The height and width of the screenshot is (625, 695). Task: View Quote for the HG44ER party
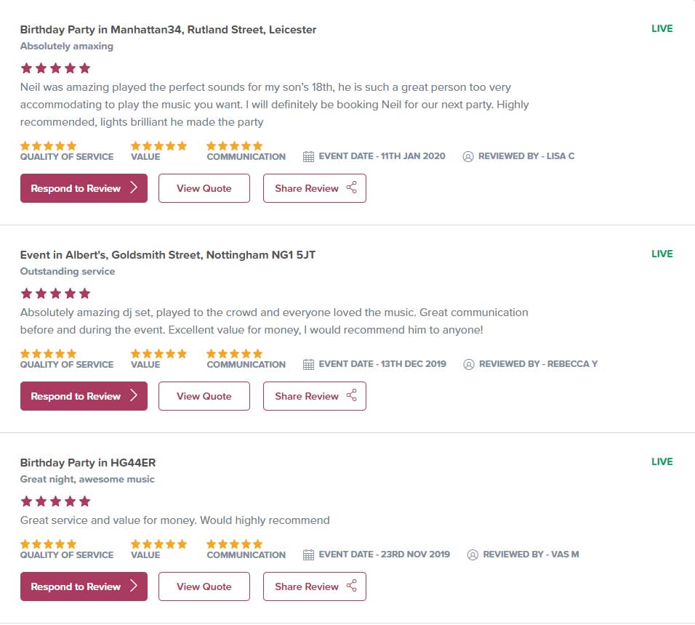[204, 586]
